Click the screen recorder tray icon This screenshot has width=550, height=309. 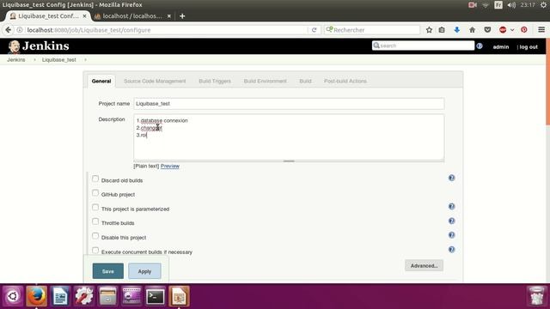[473, 5]
